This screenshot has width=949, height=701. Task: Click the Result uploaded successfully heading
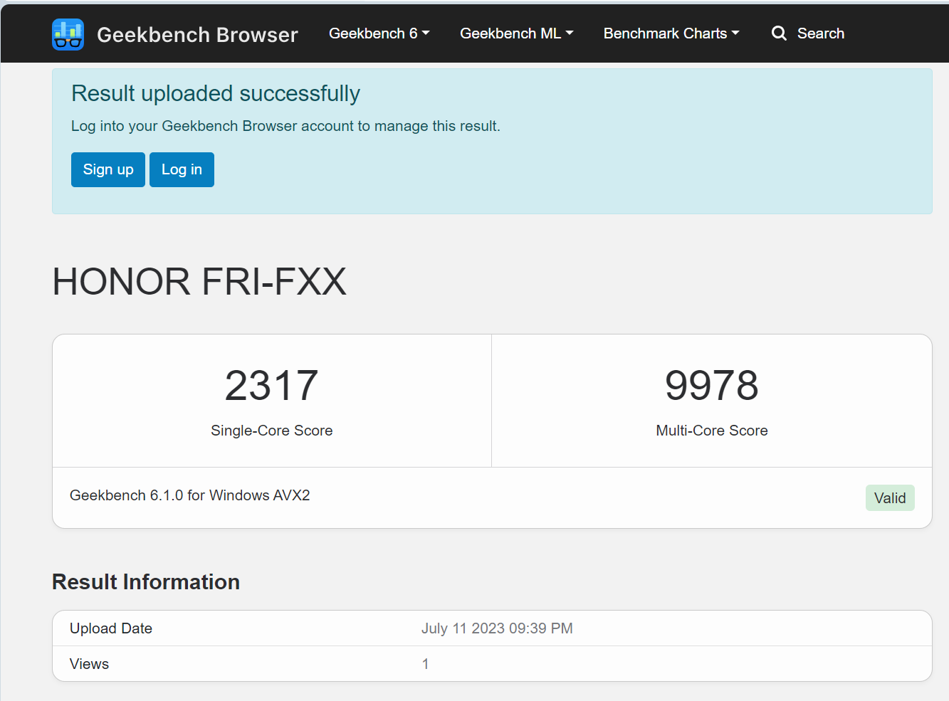pos(216,93)
